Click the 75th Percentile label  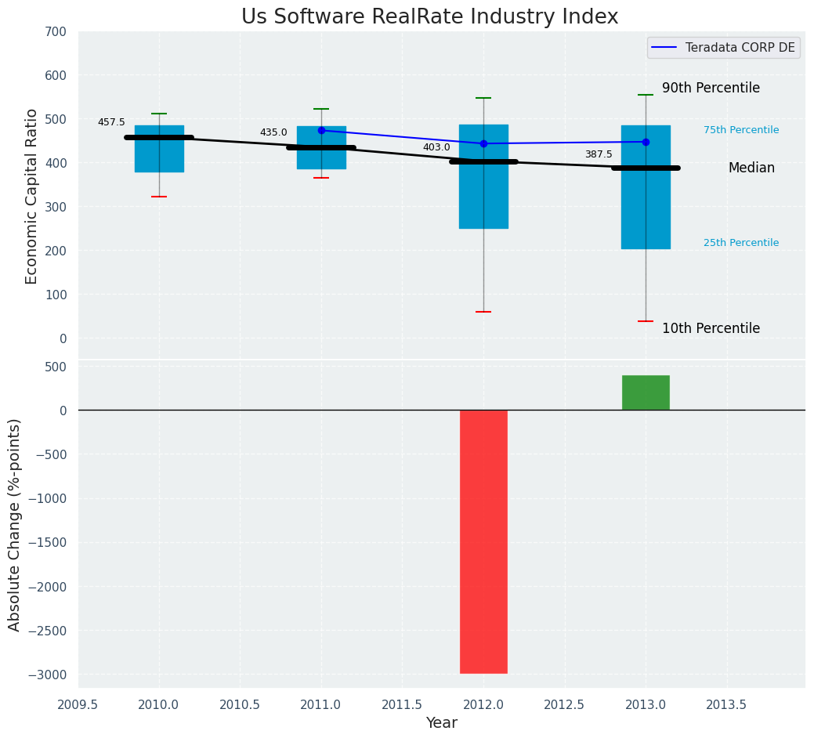click(x=741, y=130)
